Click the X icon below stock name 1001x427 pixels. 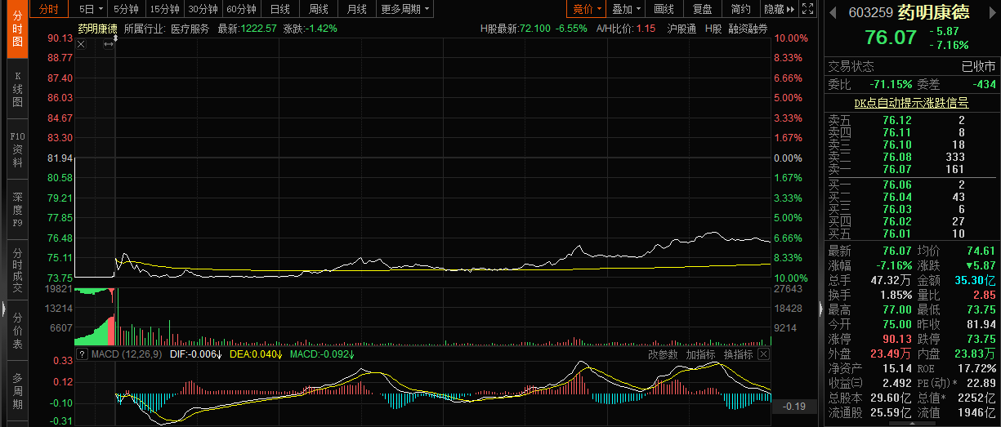pyautogui.click(x=81, y=44)
